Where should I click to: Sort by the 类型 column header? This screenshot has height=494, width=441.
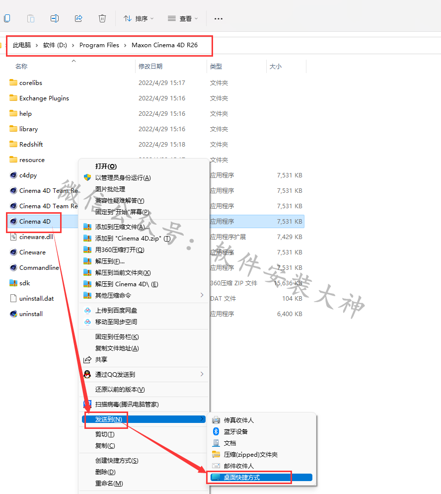(x=216, y=67)
